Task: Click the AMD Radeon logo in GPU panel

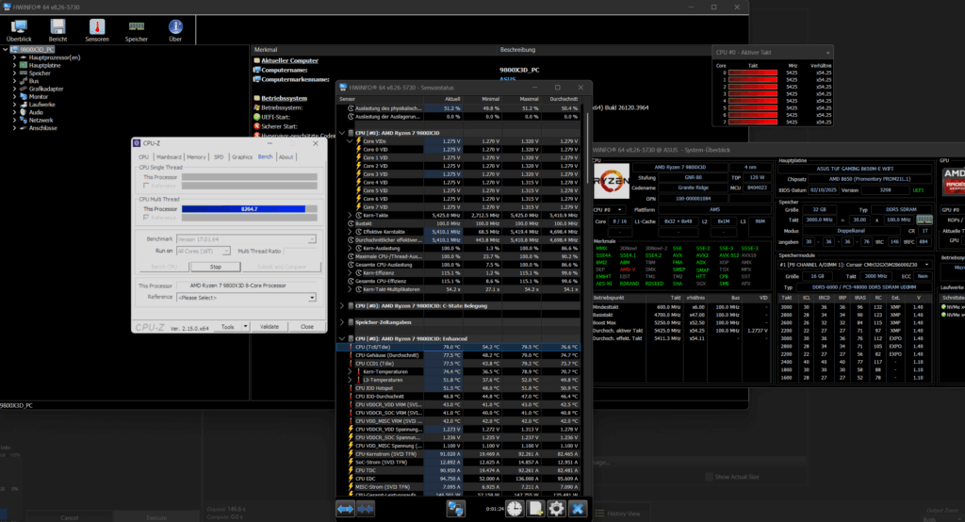Action: [954, 181]
